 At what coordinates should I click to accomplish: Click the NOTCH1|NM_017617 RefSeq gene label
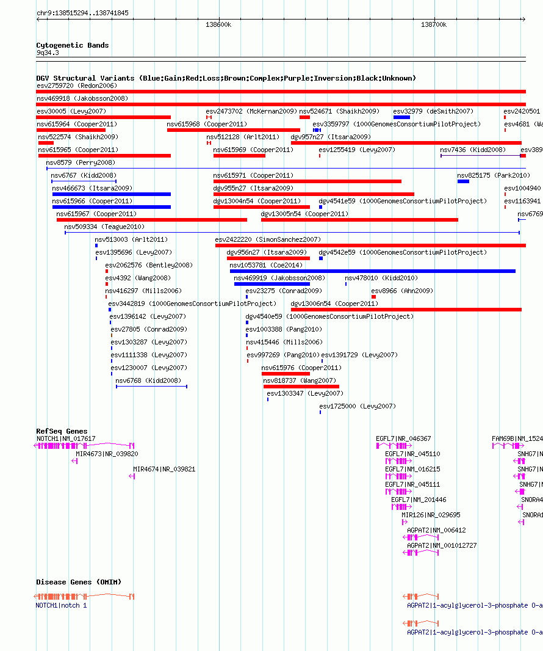(x=66, y=439)
